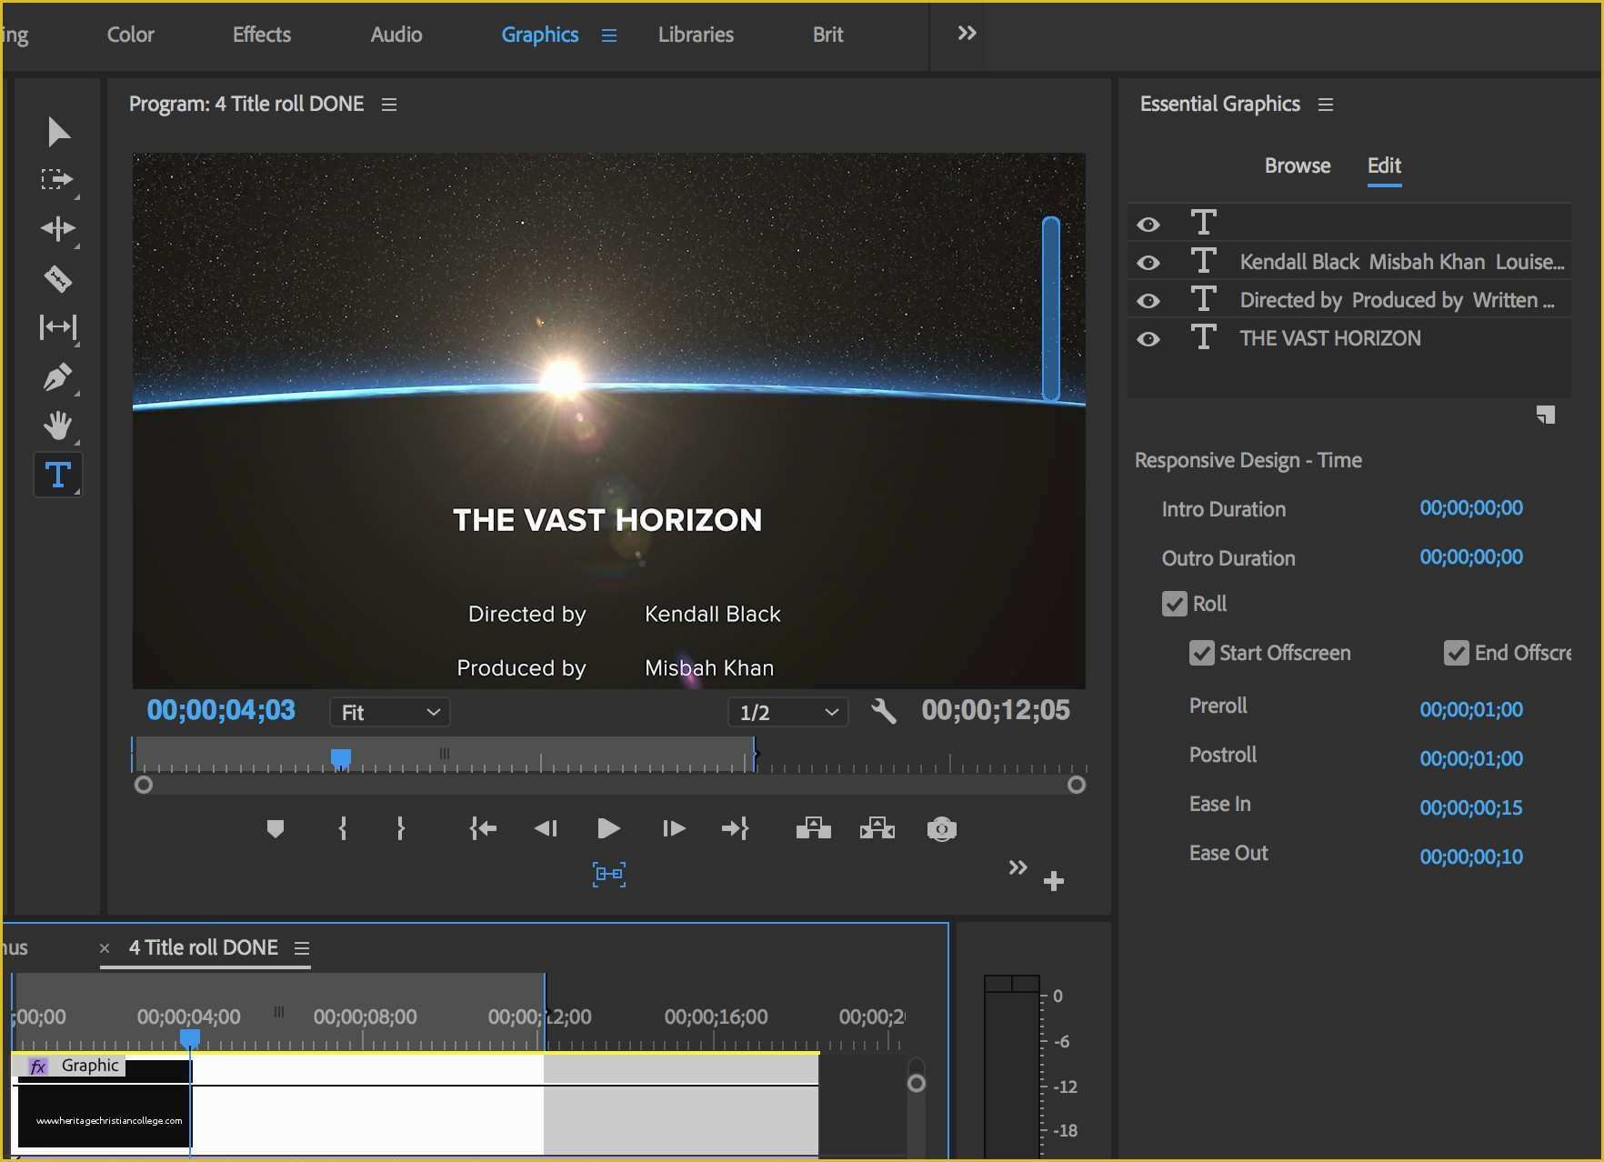1604x1162 pixels.
Task: Open timeline sequence panel menu
Action: [x=302, y=948]
